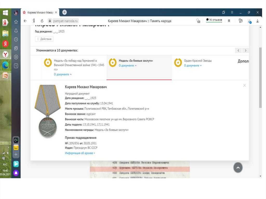Open Yandex home via the Я button
Screen dimensions: 266x199
(x=34, y=21)
